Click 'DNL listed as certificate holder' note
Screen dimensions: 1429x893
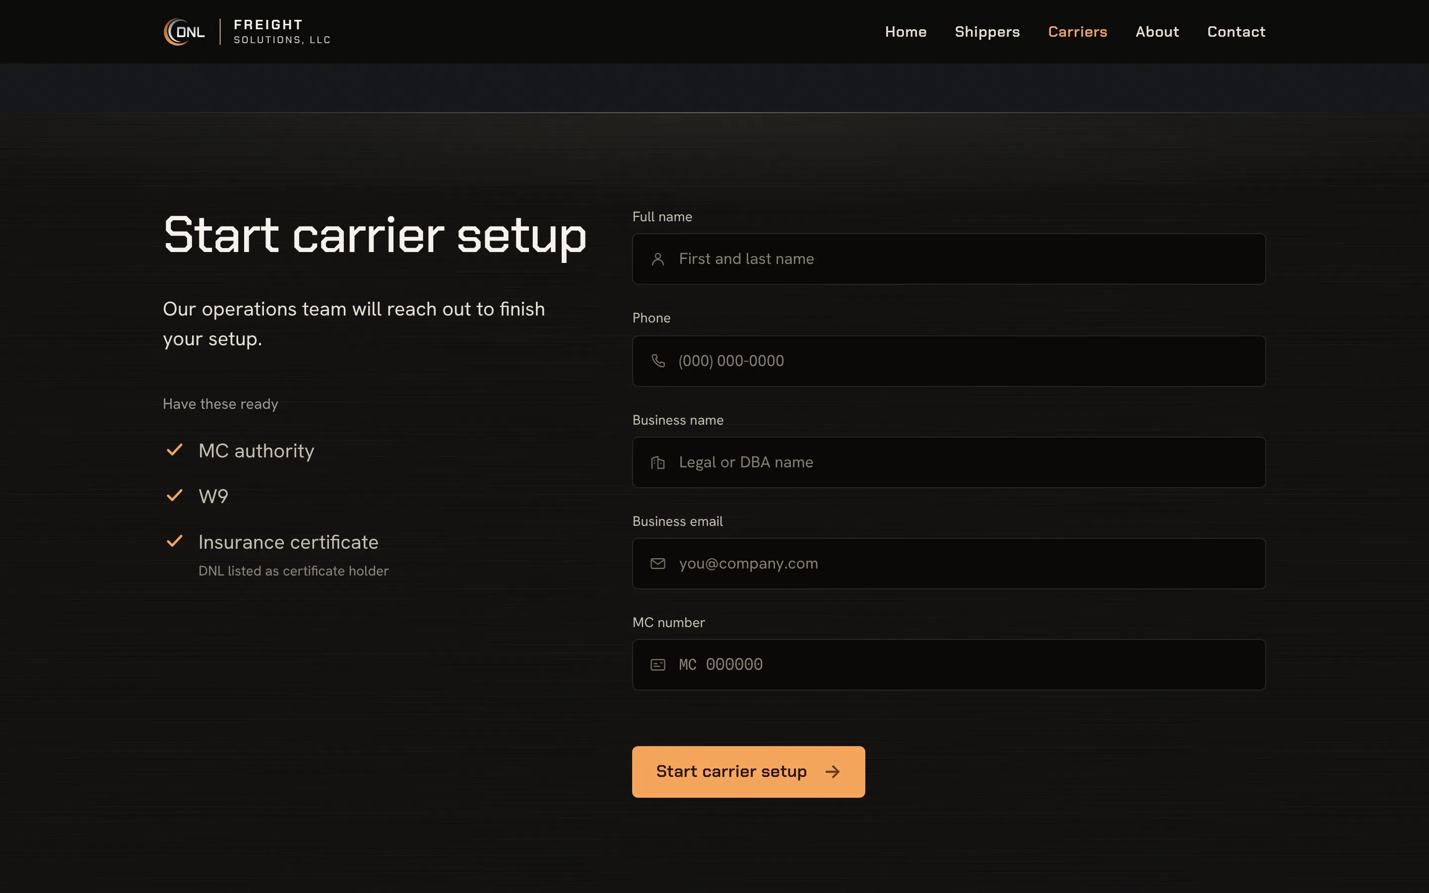(293, 571)
